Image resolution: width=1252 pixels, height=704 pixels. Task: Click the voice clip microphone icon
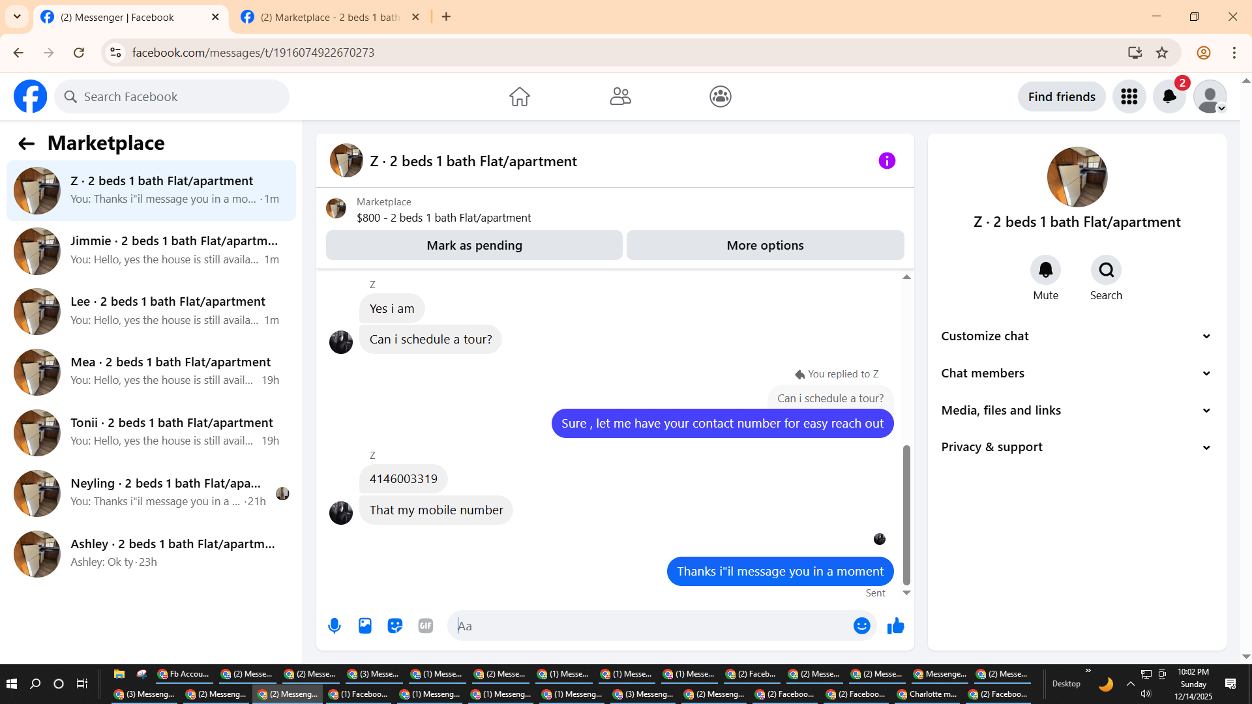tap(335, 626)
